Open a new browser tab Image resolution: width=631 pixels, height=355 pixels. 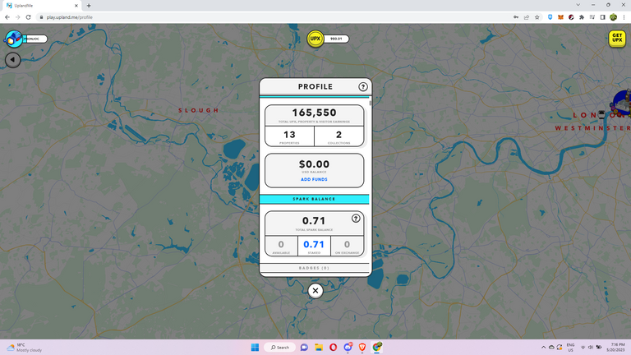[x=89, y=6]
